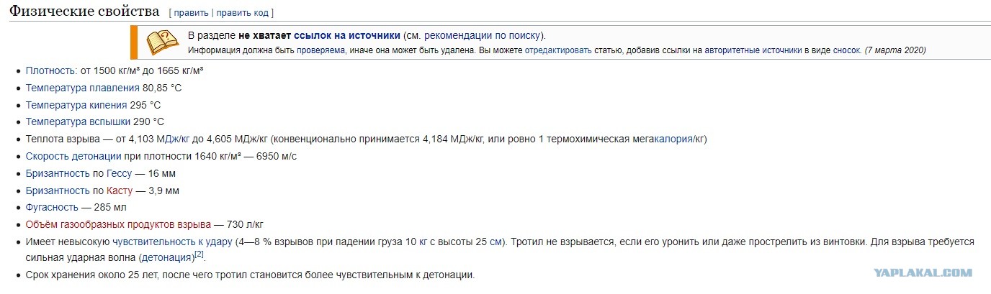Click the book with question mark icon
This screenshot has width=991, height=294.
(162, 42)
